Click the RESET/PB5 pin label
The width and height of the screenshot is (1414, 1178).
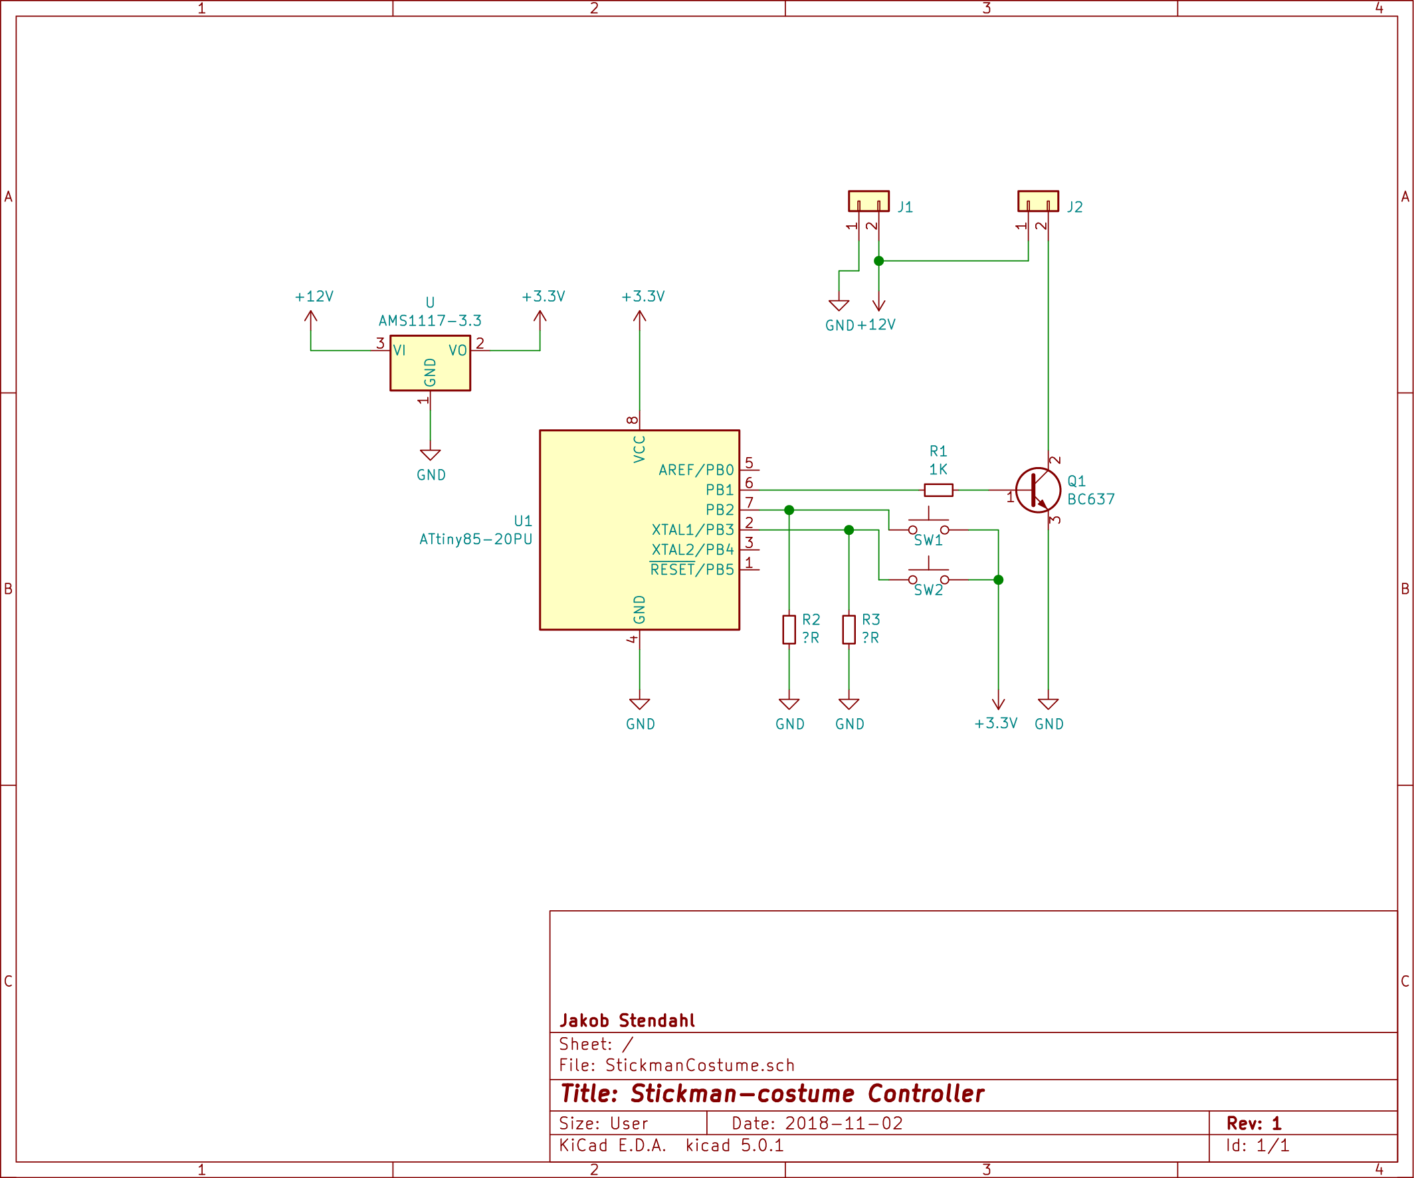click(692, 569)
